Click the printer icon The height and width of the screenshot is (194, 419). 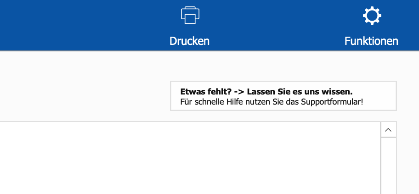pos(190,16)
